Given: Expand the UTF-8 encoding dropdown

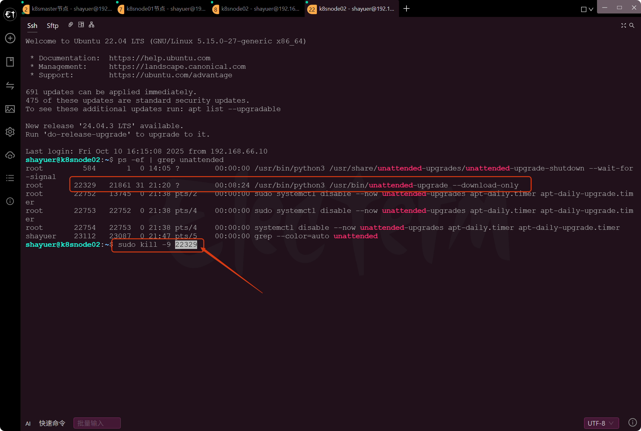Looking at the screenshot, I should pos(601,423).
